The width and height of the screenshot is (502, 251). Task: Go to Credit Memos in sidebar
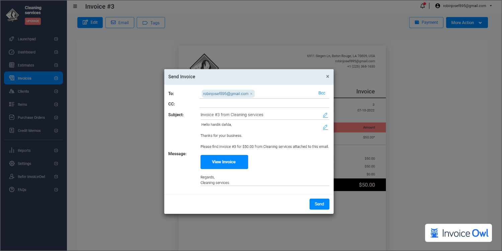pyautogui.click(x=29, y=131)
